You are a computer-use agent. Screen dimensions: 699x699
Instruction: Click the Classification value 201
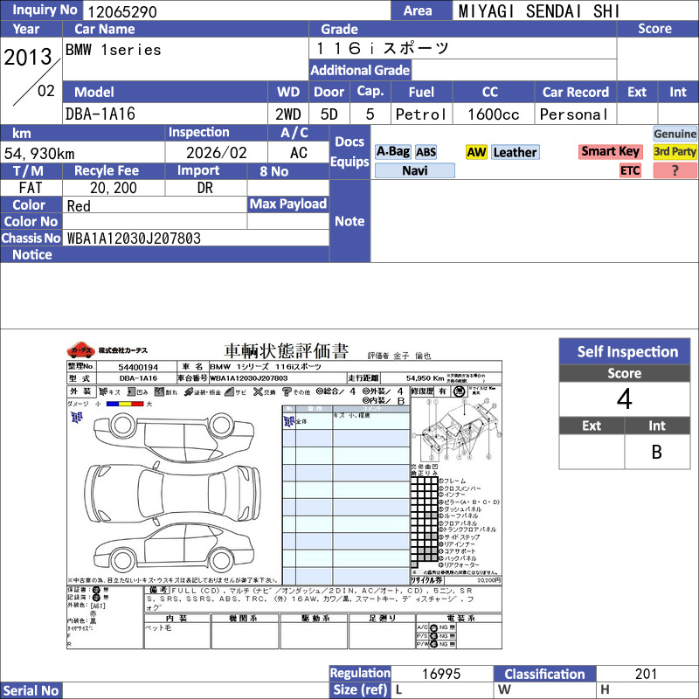click(646, 674)
